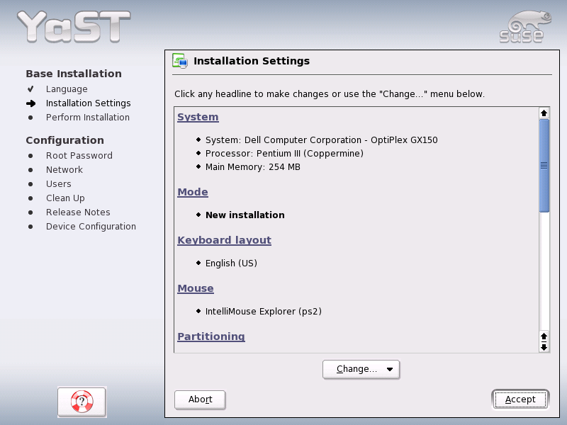Select Network in the Configuration list

(64, 169)
